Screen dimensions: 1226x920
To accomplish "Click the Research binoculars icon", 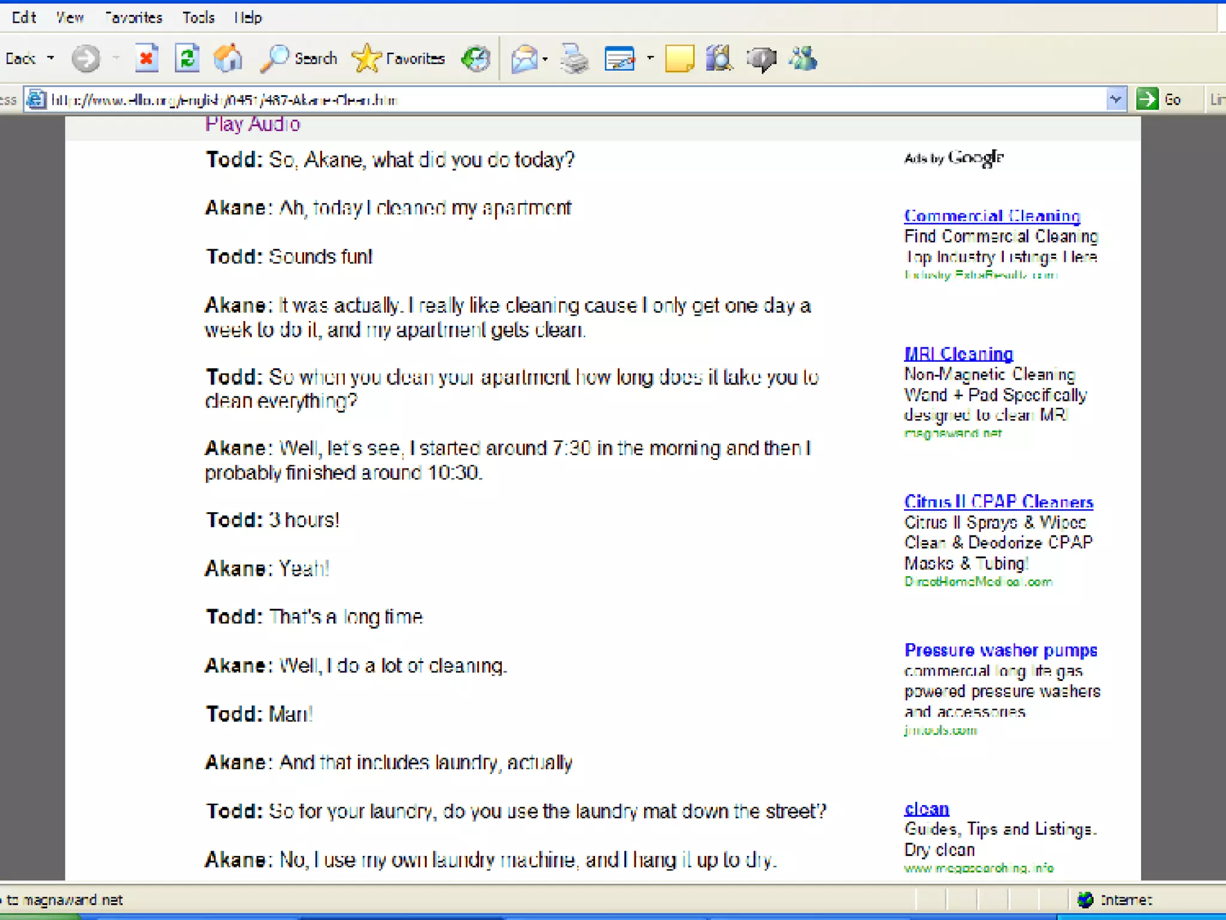I will coord(719,59).
